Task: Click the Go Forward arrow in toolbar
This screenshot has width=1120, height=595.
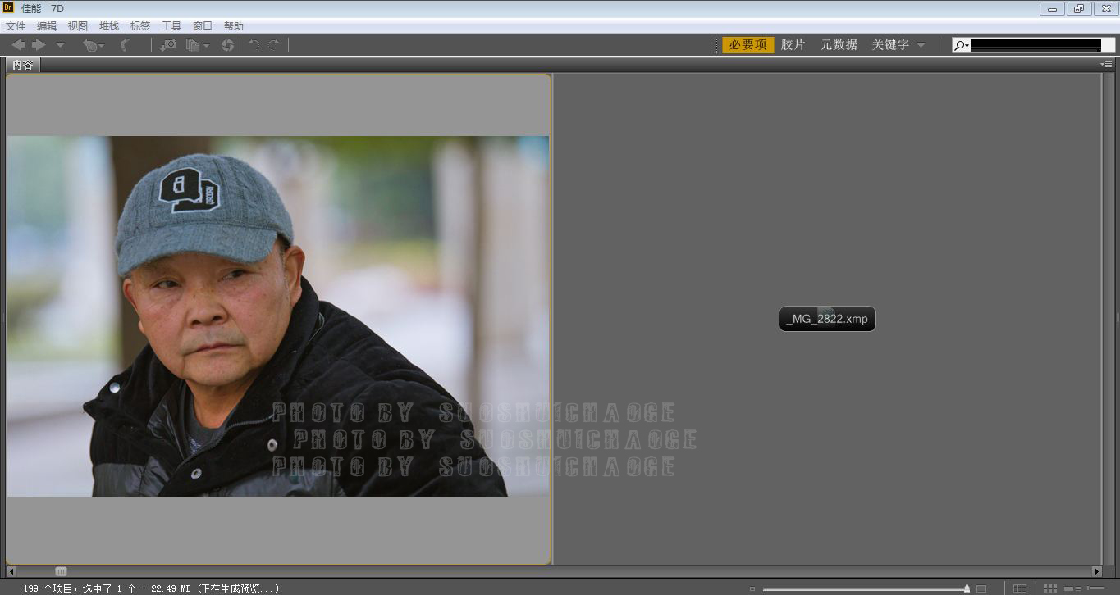Action: 39,45
